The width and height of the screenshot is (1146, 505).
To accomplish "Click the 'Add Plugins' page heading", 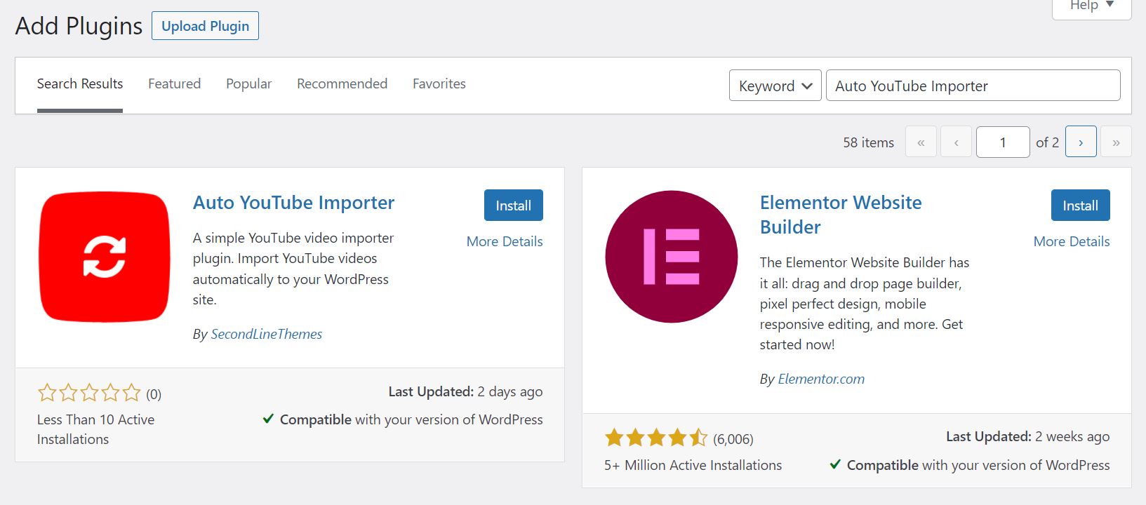I will coord(79,26).
